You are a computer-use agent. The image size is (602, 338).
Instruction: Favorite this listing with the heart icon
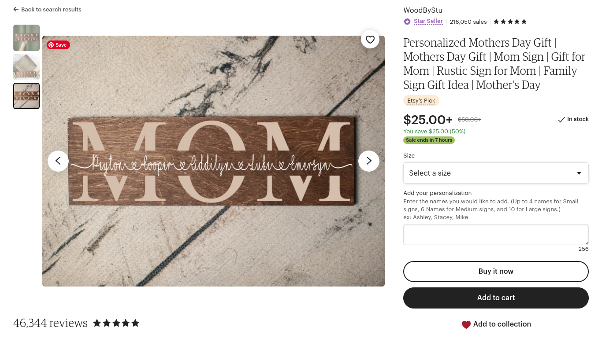pos(370,39)
